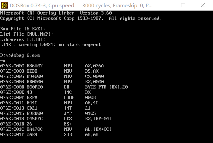This screenshot has height=143, width=213.
Task: Click the 'MOV AX,076A' instruction line
Action: tap(52, 66)
